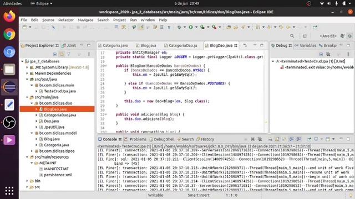
Task: Click the New file toolbar icon
Action: coord(24,27)
